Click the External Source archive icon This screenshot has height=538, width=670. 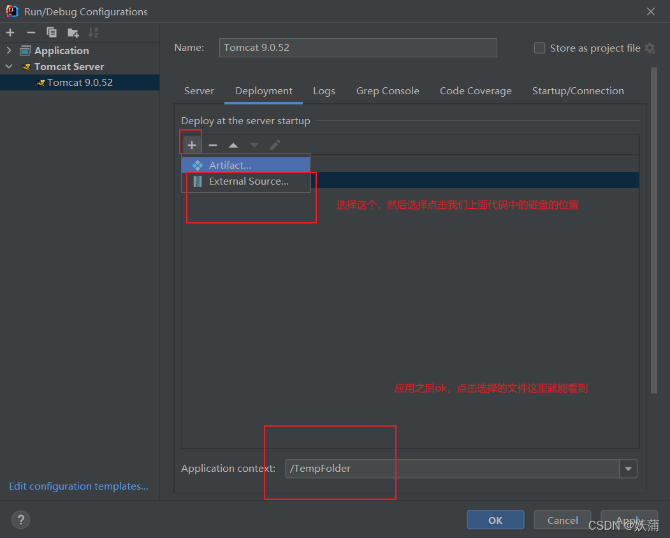pos(198,181)
